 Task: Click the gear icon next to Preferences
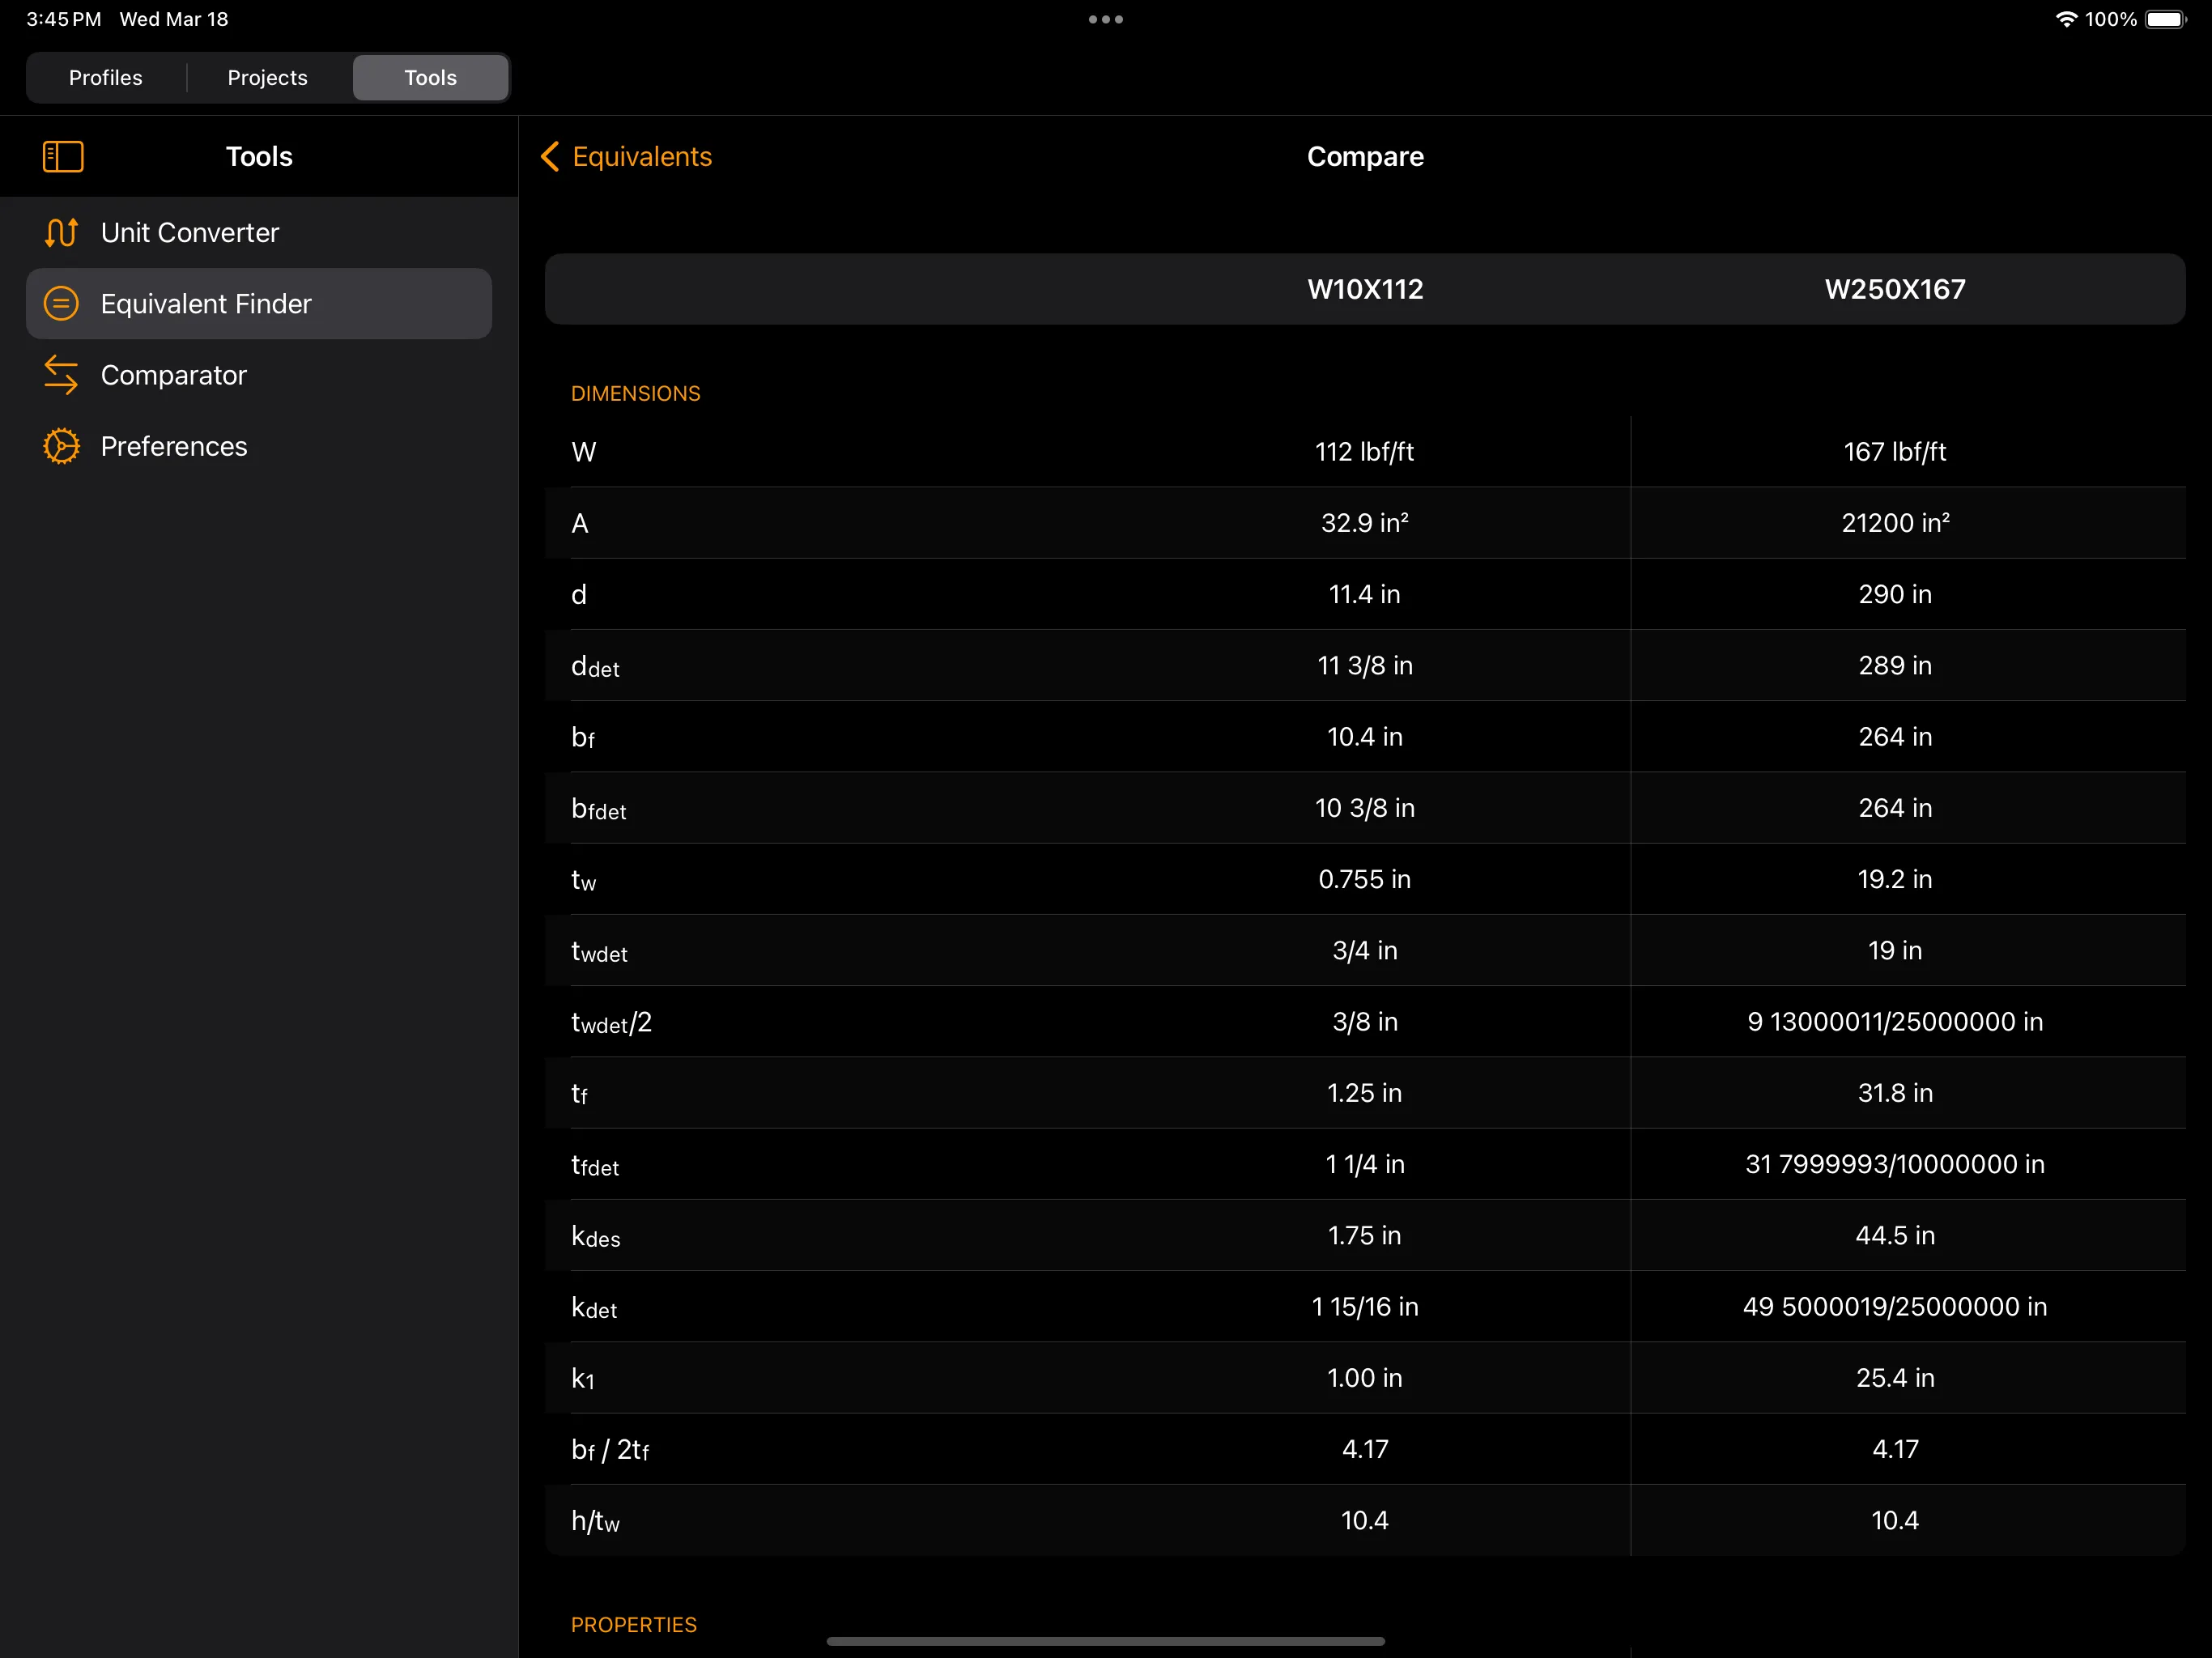[x=61, y=446]
